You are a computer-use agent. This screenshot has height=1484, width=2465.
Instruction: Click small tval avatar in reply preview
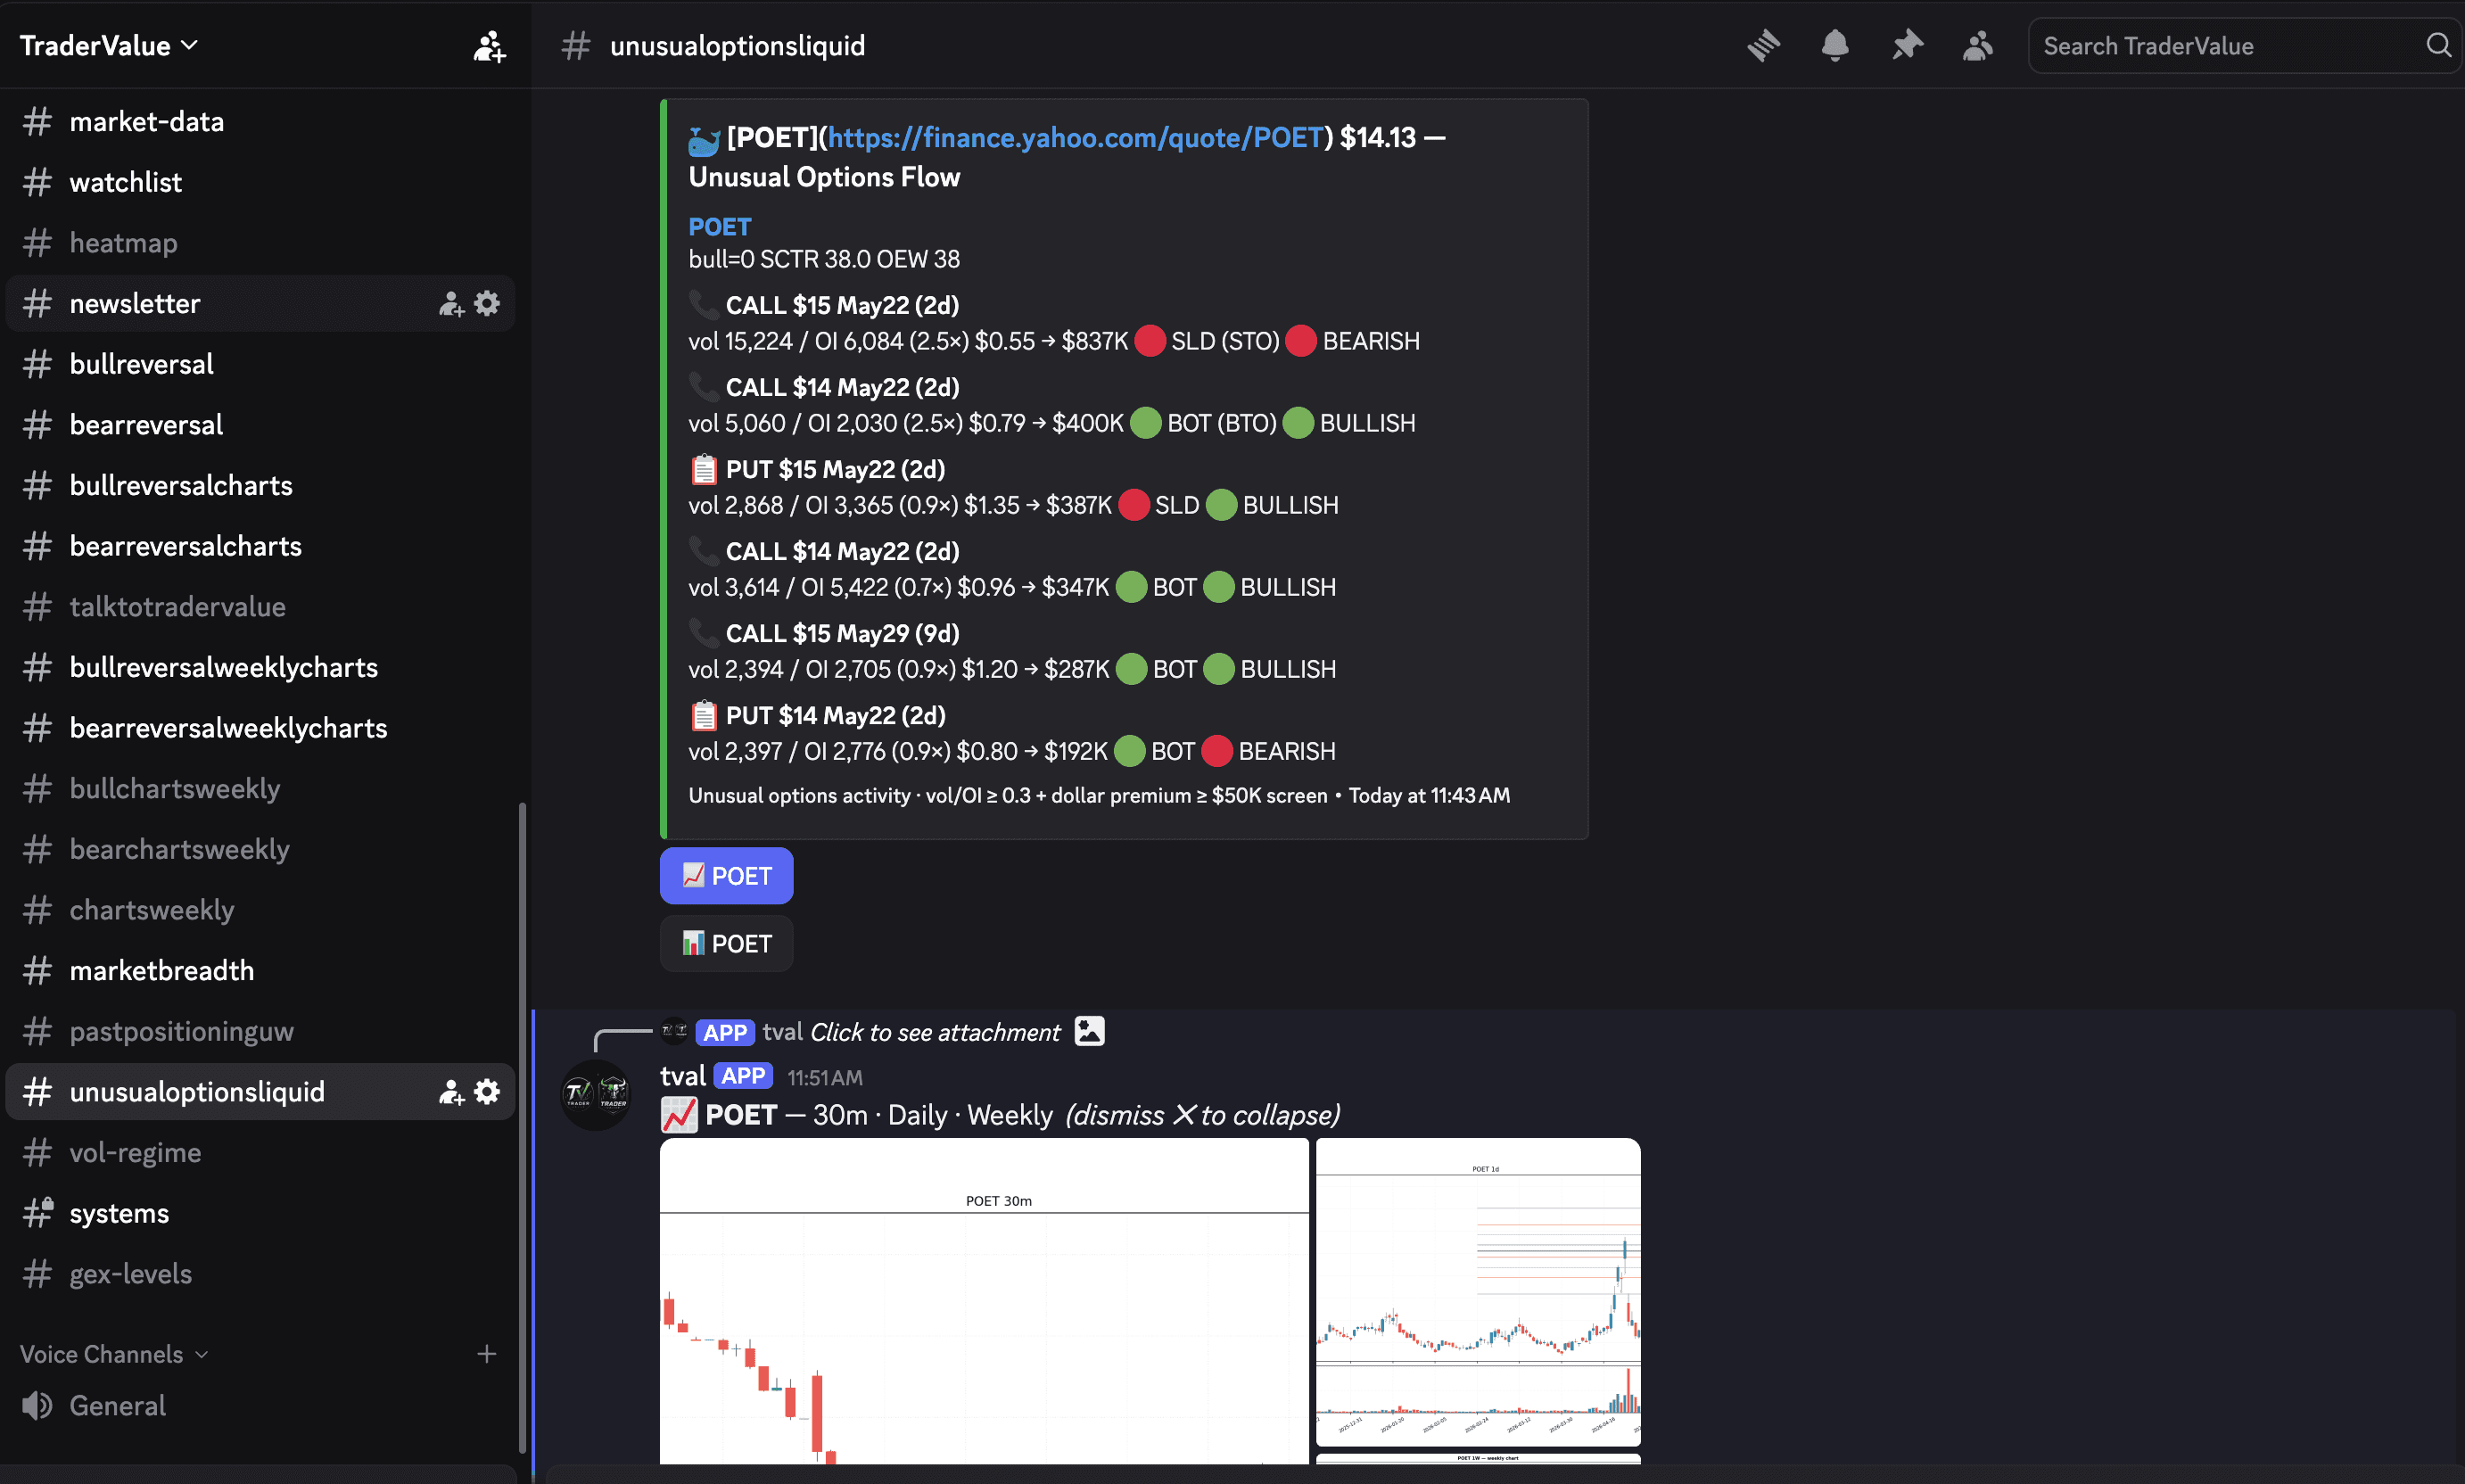coord(674,1031)
